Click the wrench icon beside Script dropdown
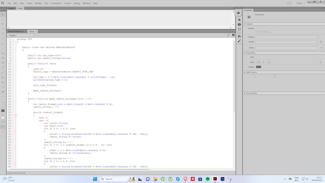The height and width of the screenshot is (183, 325). pyautogui.click(x=321, y=42)
